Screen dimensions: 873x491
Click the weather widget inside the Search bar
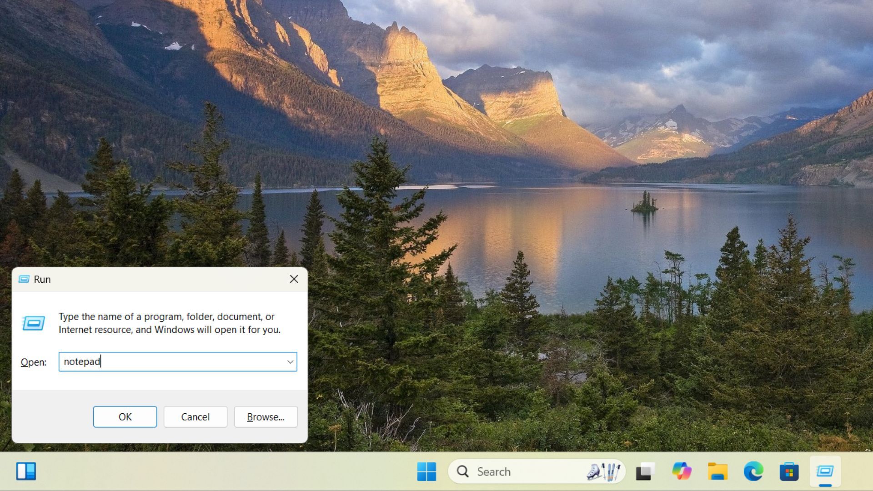pyautogui.click(x=607, y=471)
